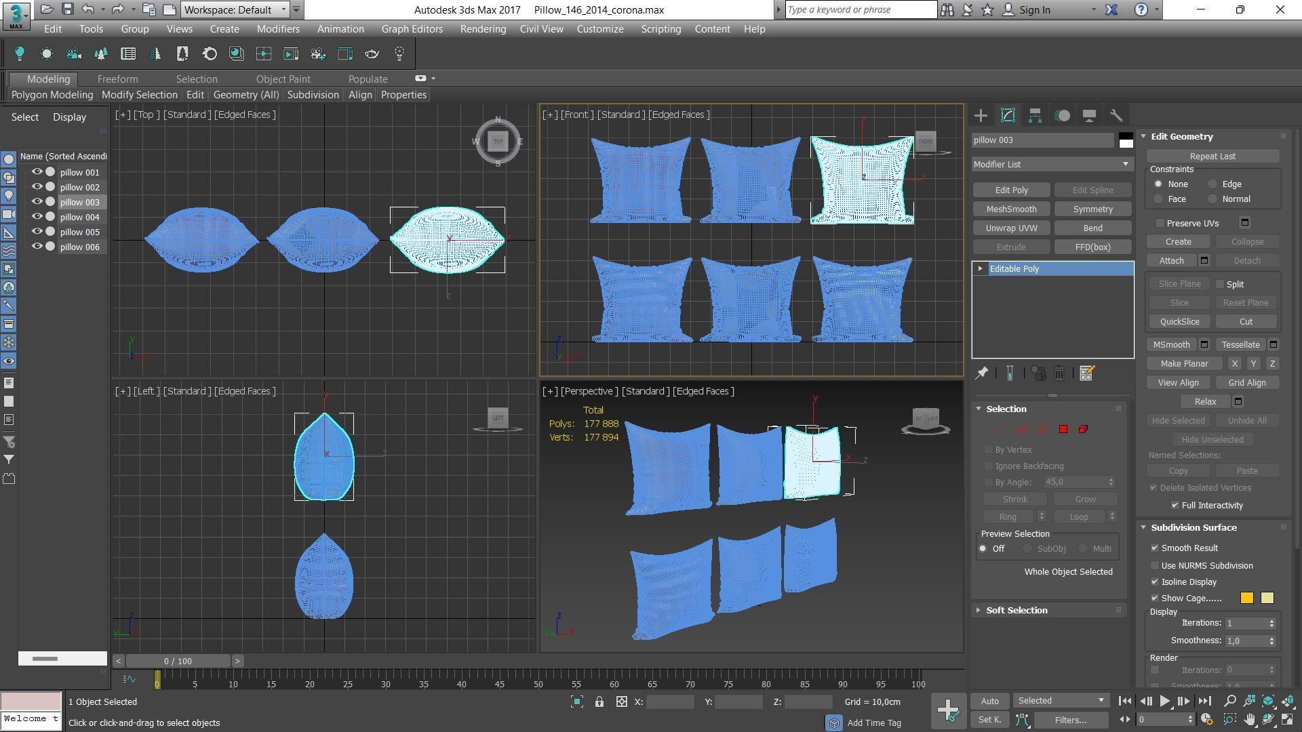
Task: Click the MeshSmooth modifier button
Action: (x=1011, y=209)
